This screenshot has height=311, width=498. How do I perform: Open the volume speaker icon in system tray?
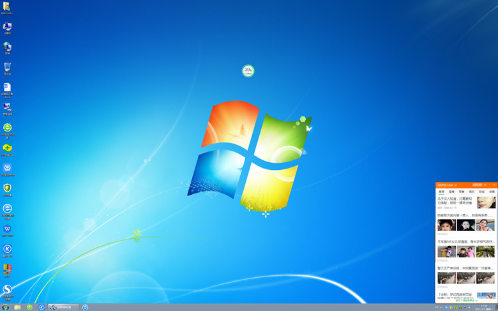(469, 308)
